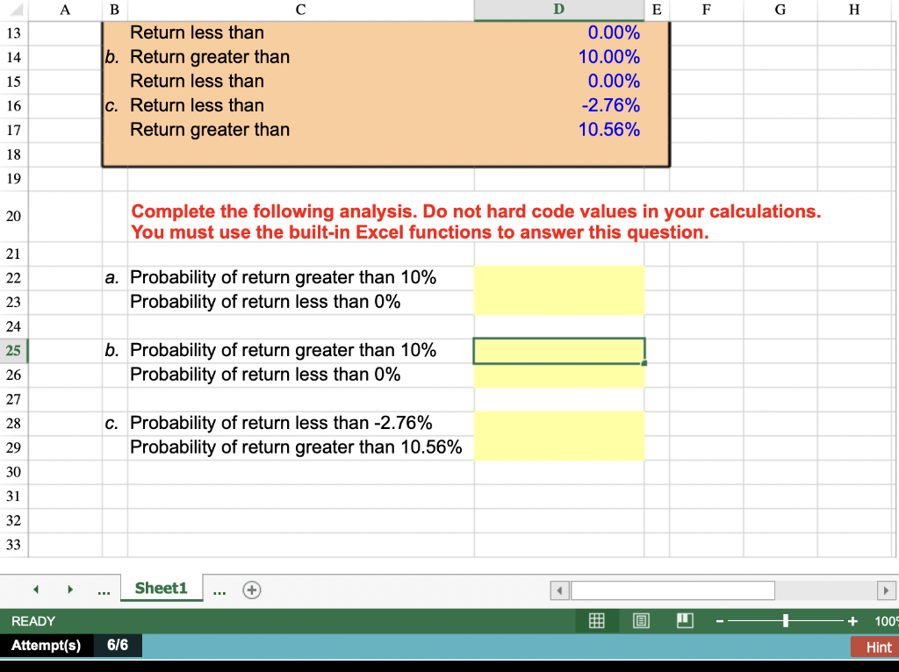
Task: Select row header 25
Action: click(x=13, y=349)
